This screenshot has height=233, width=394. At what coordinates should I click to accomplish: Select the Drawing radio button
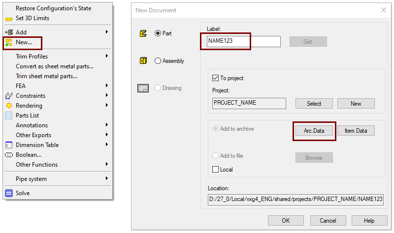pyautogui.click(x=158, y=88)
